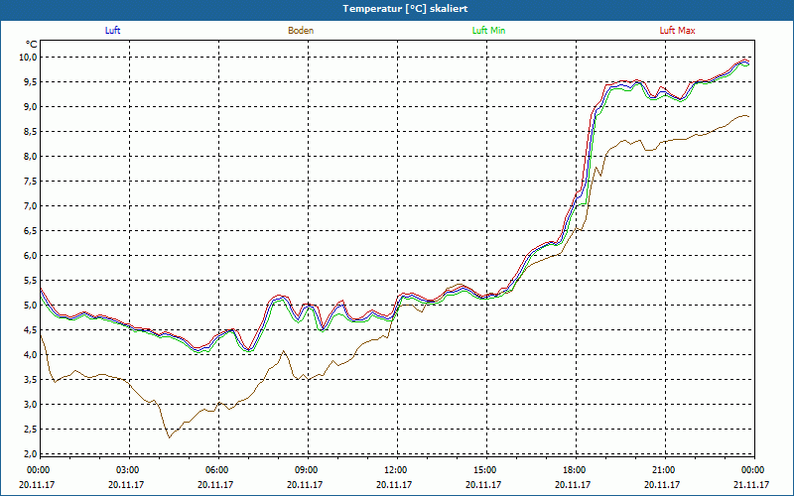Screen dimensions: 794x496
Task: Click the '12:00' time axis label
Action: click(395, 470)
